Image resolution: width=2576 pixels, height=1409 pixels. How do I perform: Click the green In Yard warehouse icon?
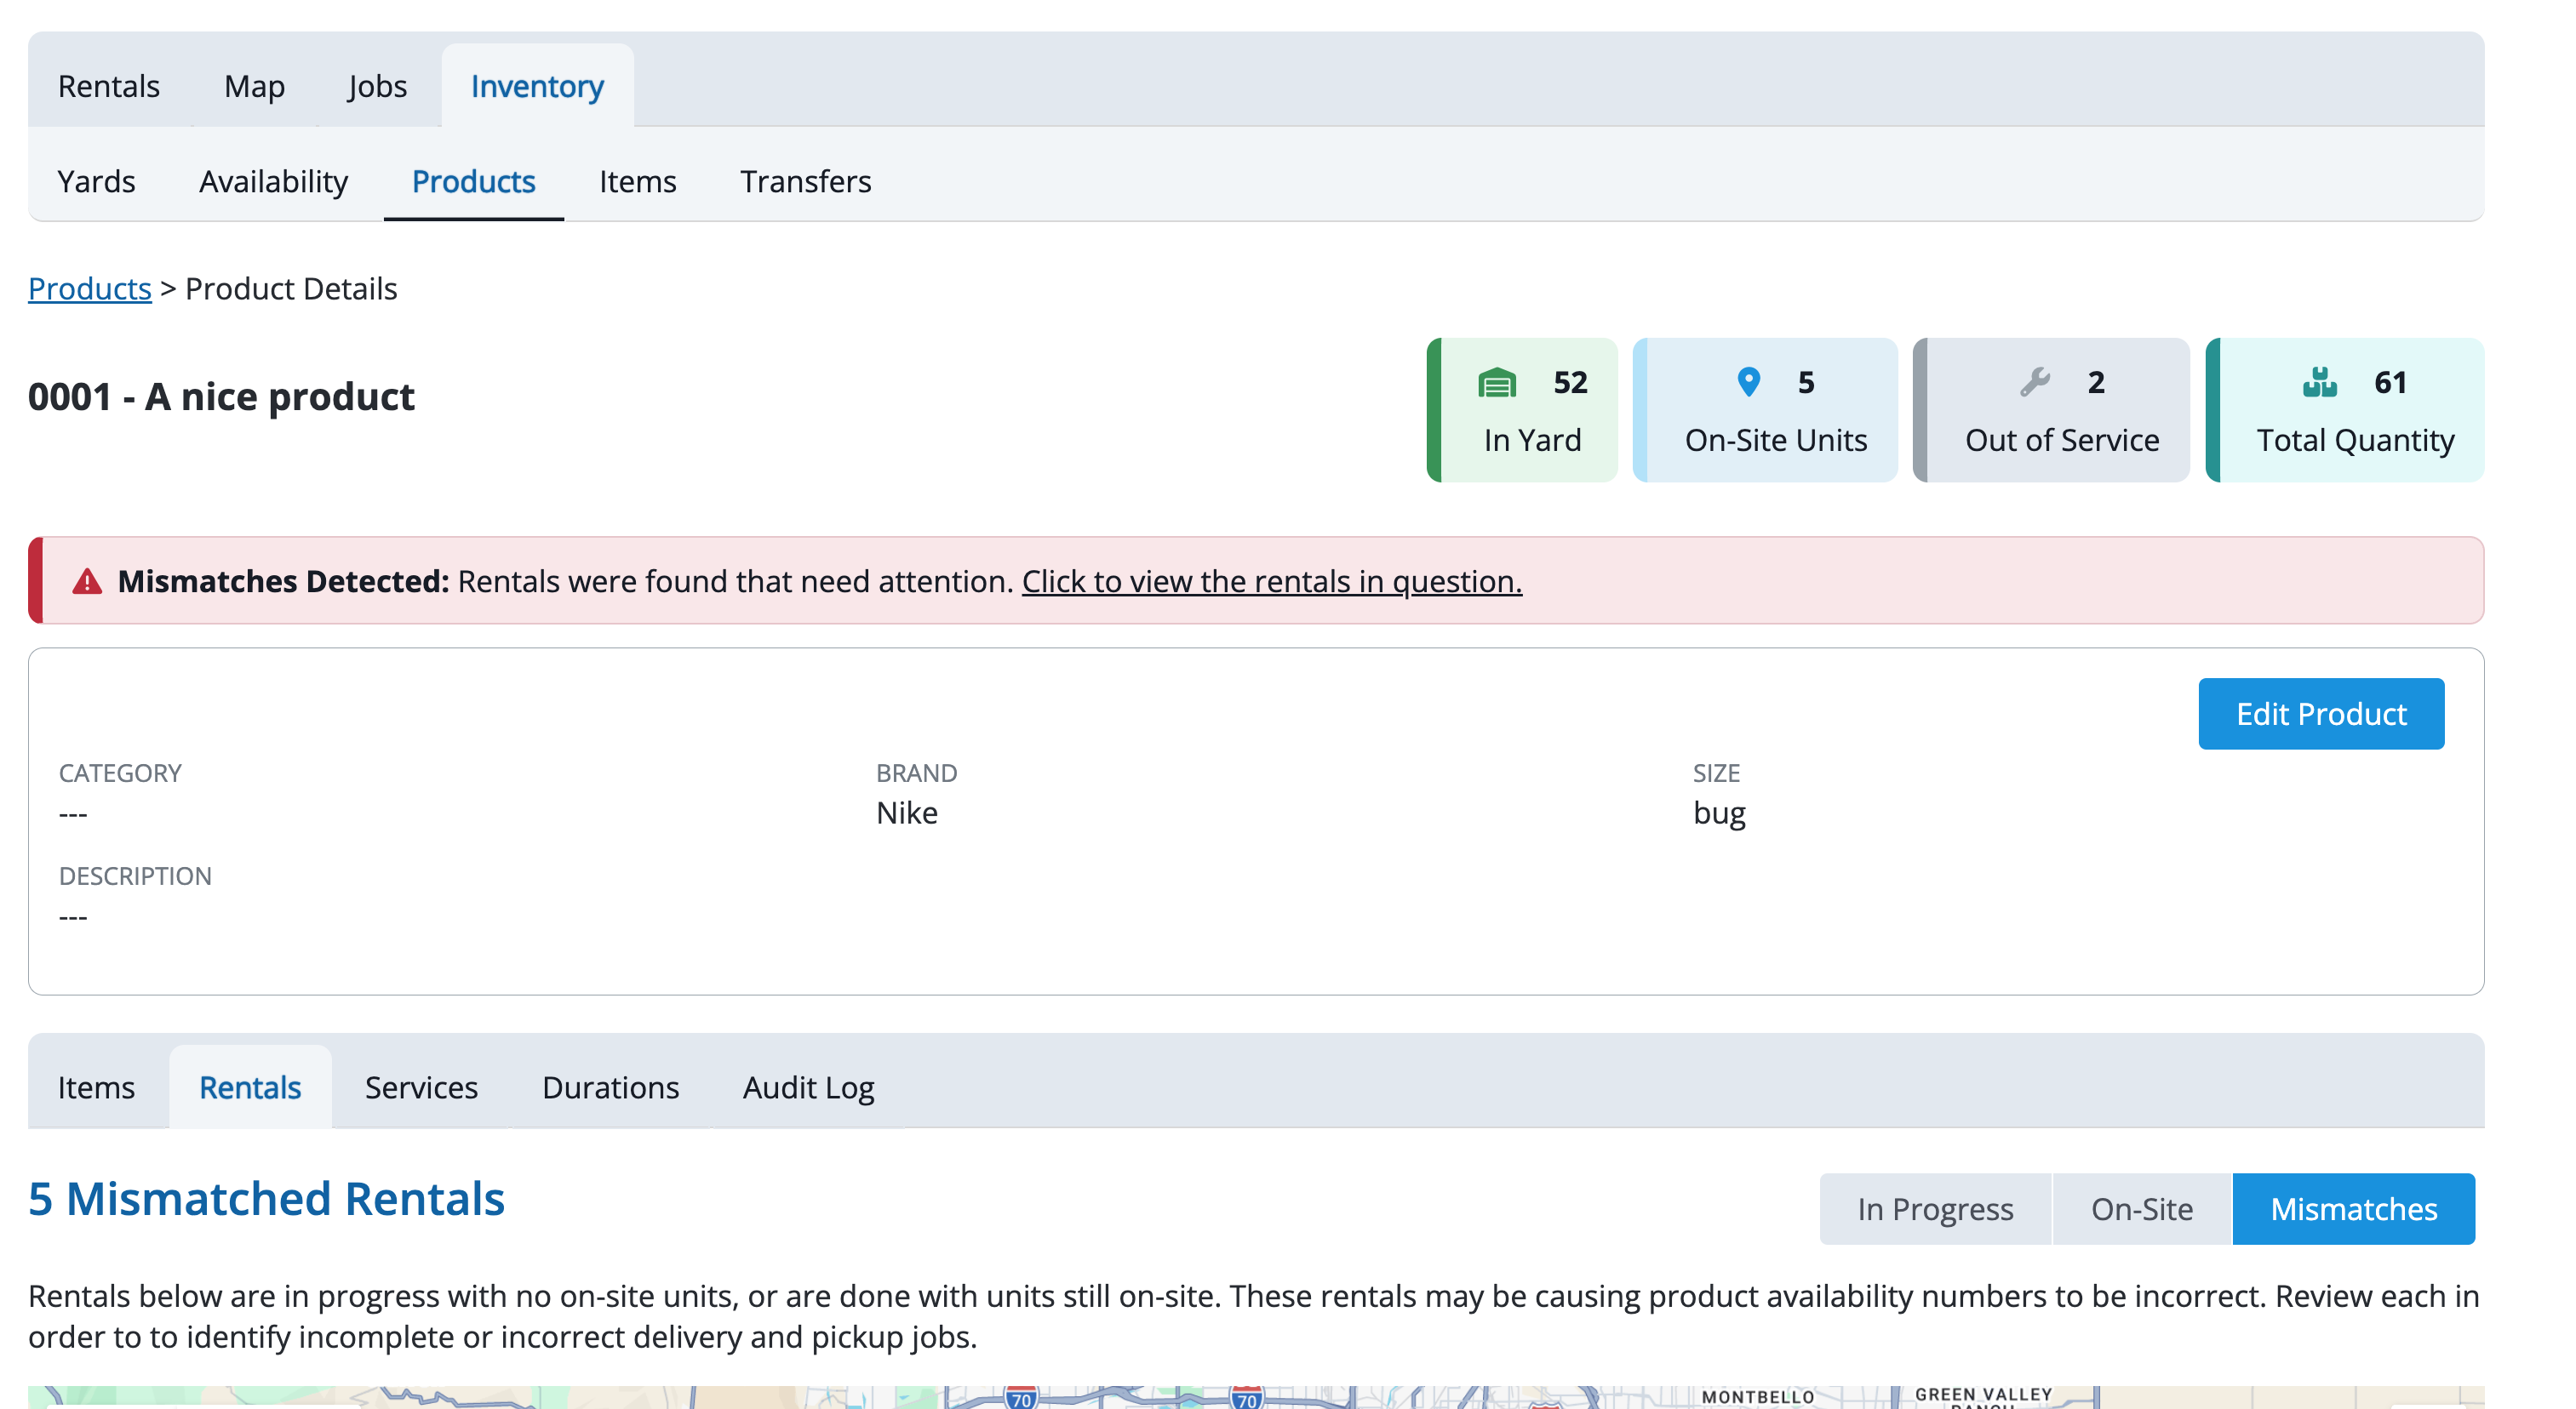coord(1496,383)
